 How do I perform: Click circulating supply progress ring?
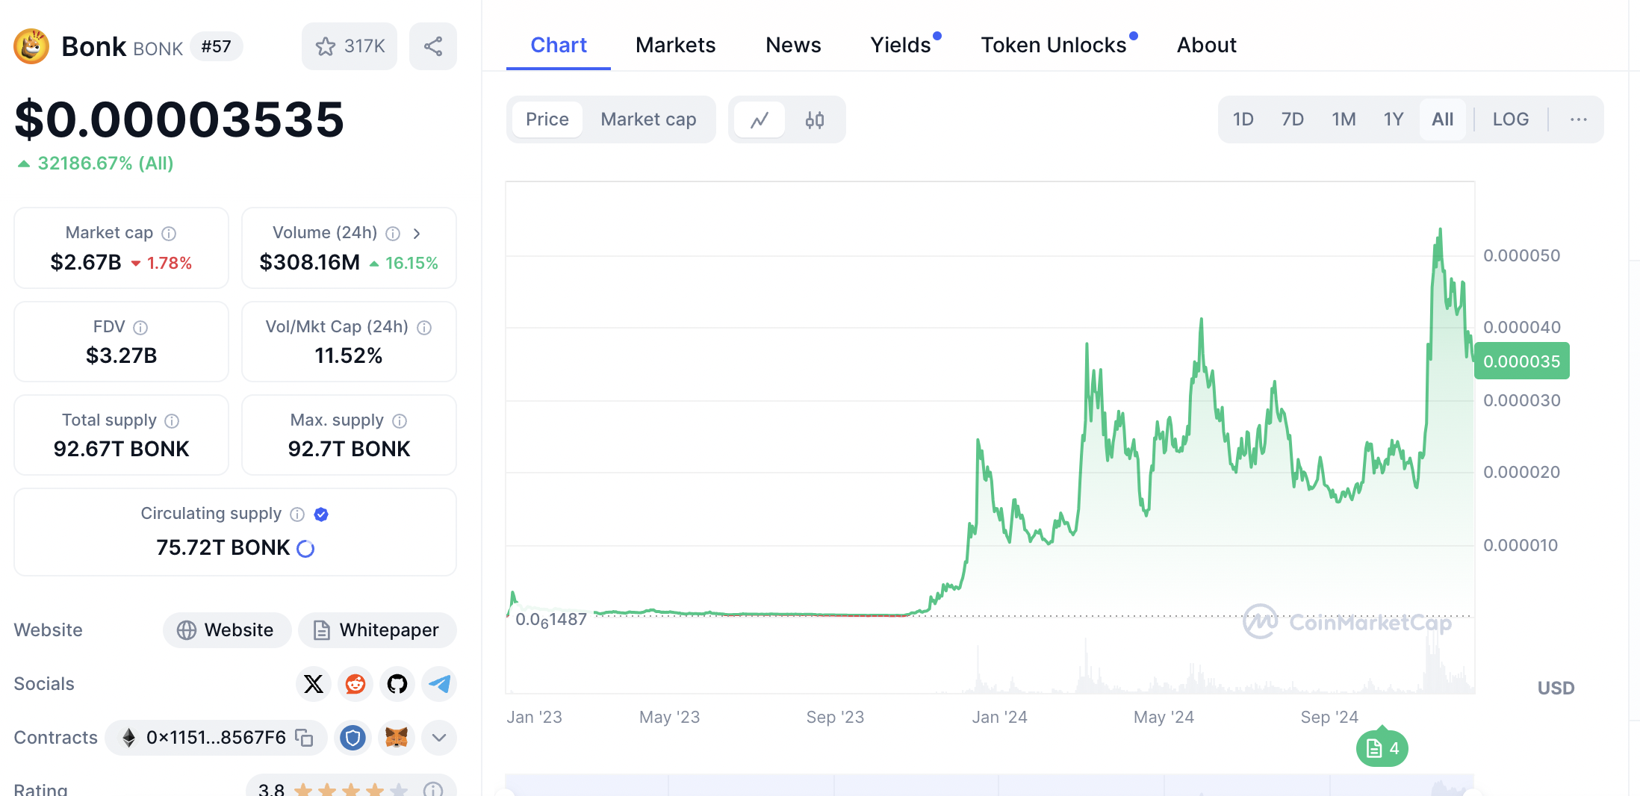click(x=305, y=549)
